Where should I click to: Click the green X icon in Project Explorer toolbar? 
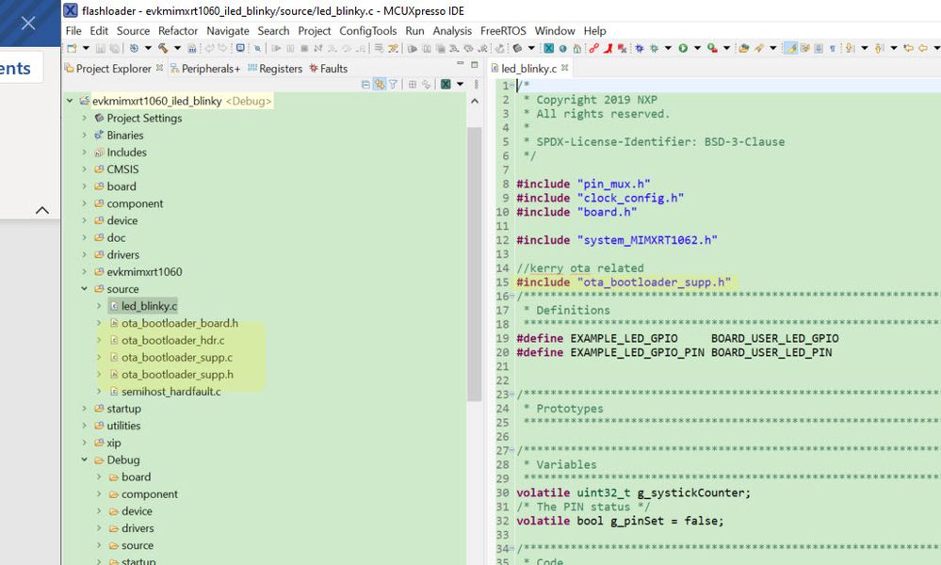[x=446, y=85]
